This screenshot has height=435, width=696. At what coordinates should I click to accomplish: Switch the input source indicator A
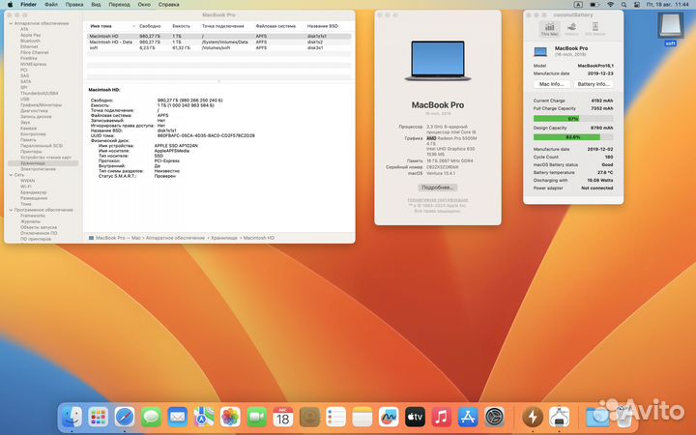(x=578, y=5)
